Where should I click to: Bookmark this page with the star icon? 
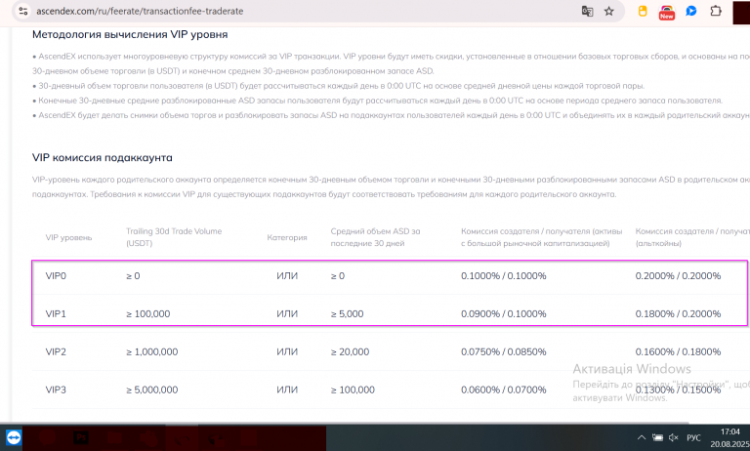(608, 11)
